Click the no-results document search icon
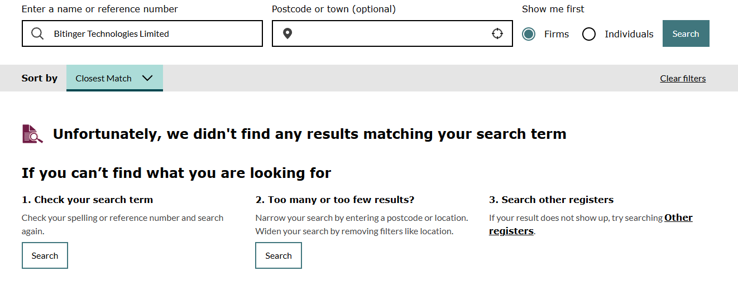The image size is (738, 290). tap(32, 134)
